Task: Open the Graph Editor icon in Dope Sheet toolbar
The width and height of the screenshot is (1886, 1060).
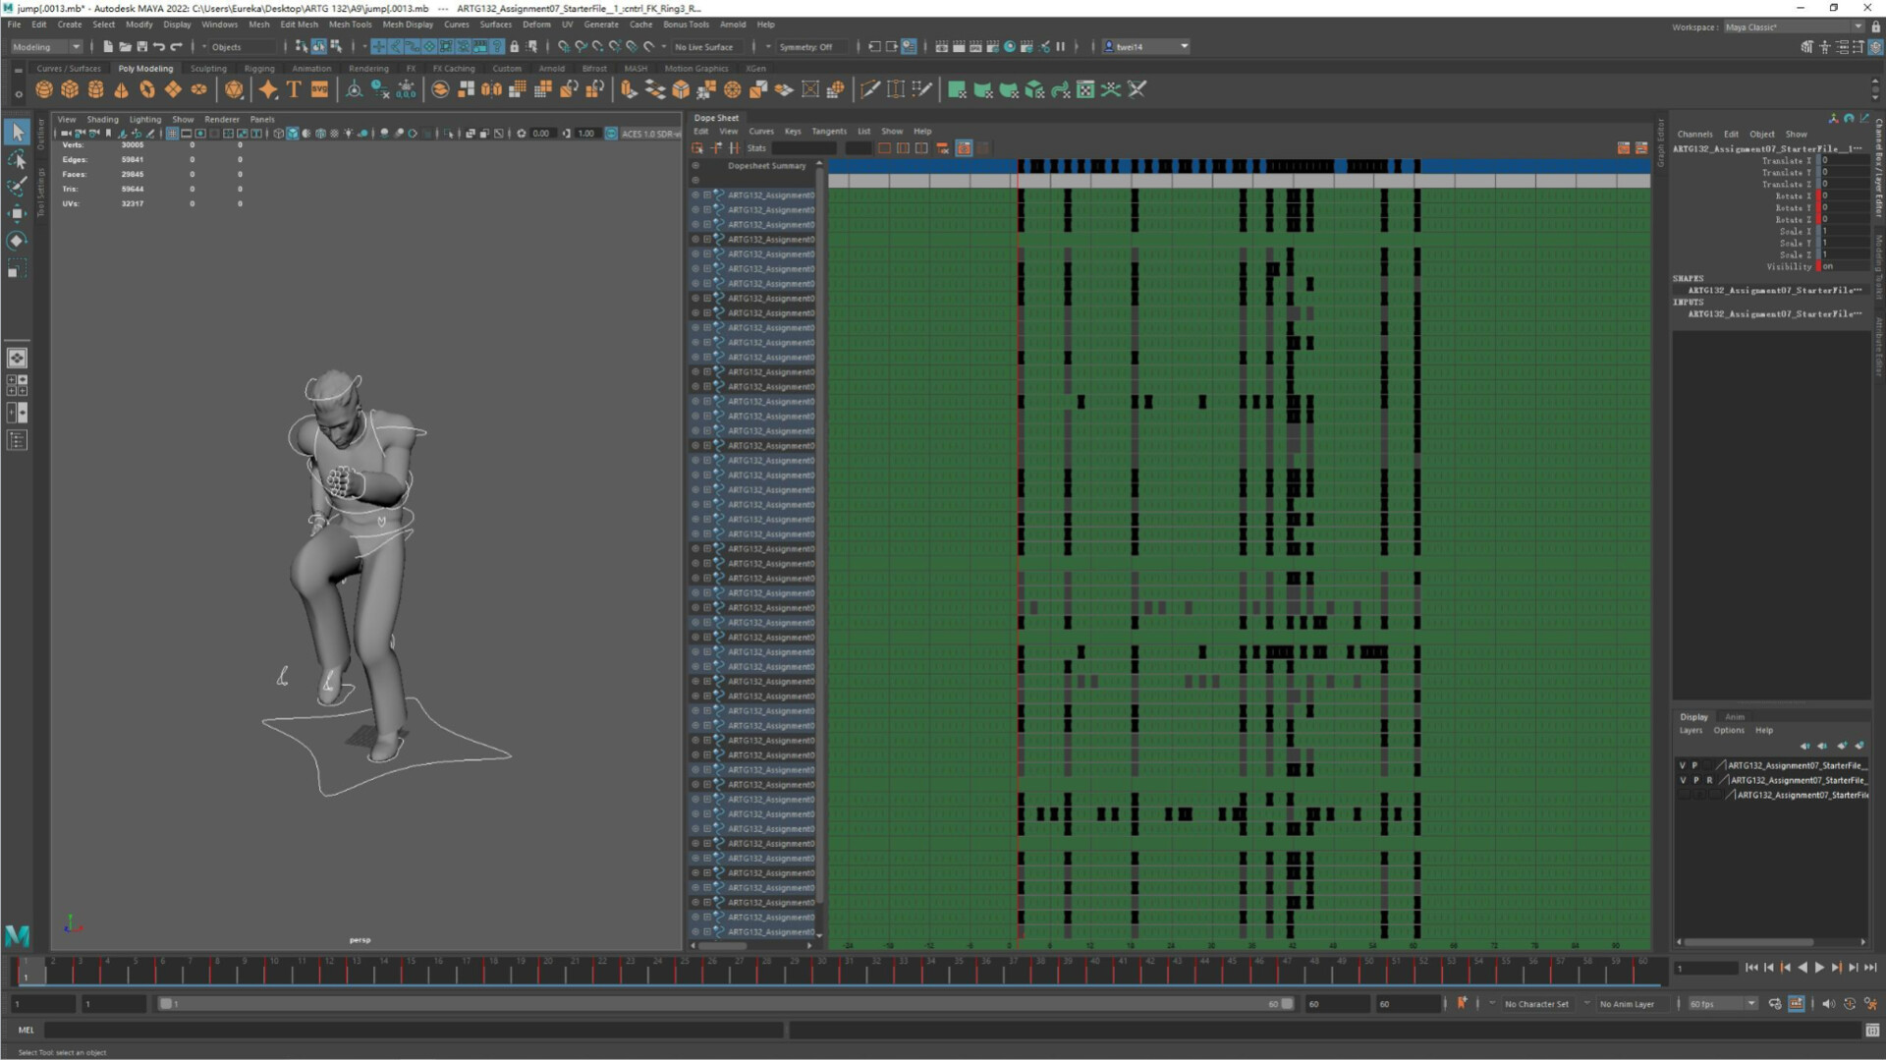Action: click(1625, 147)
